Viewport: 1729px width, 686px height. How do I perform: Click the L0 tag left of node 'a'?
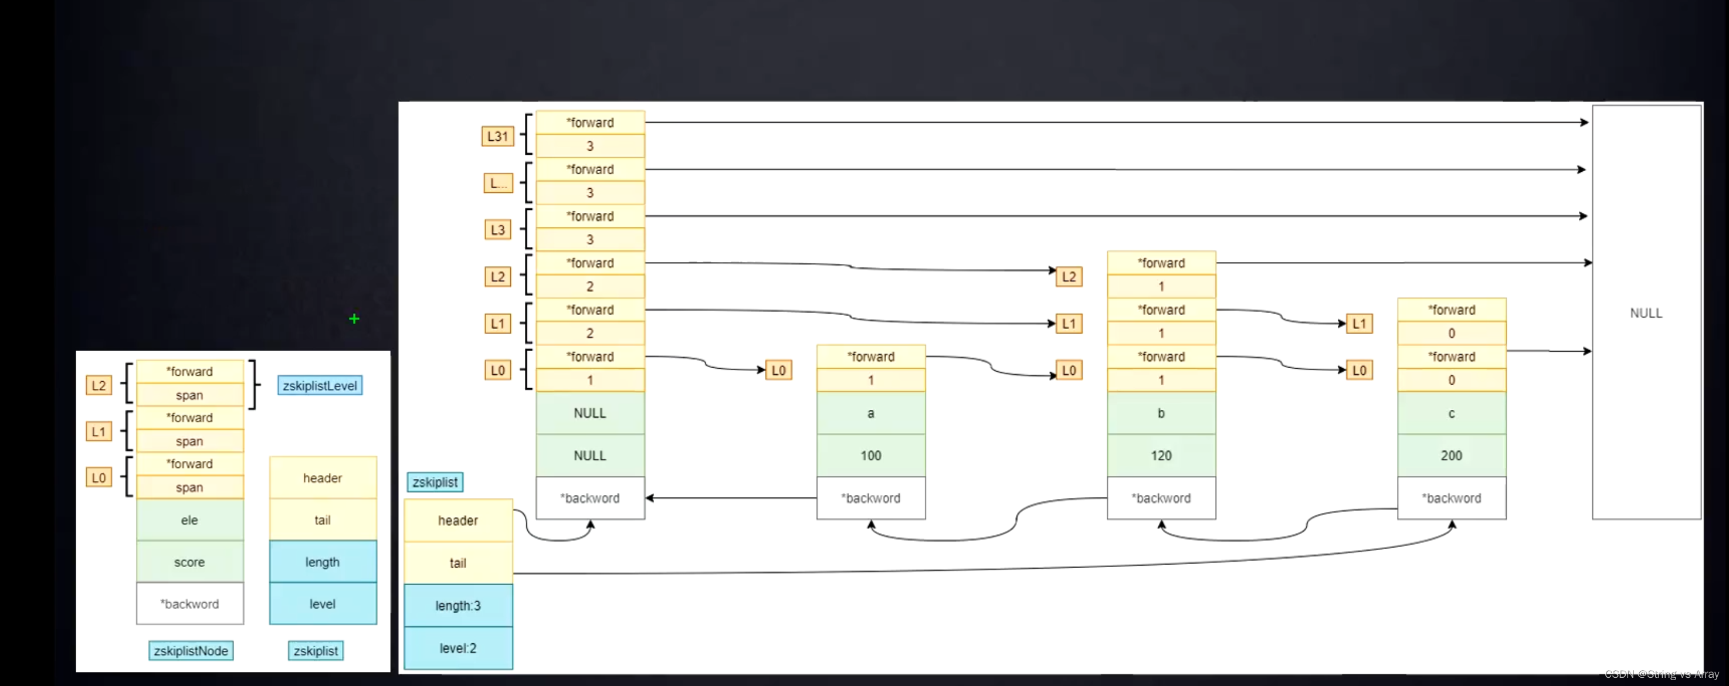point(779,370)
